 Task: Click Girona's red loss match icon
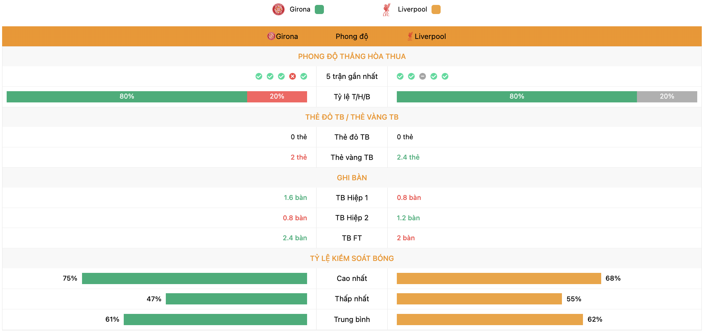coord(292,76)
